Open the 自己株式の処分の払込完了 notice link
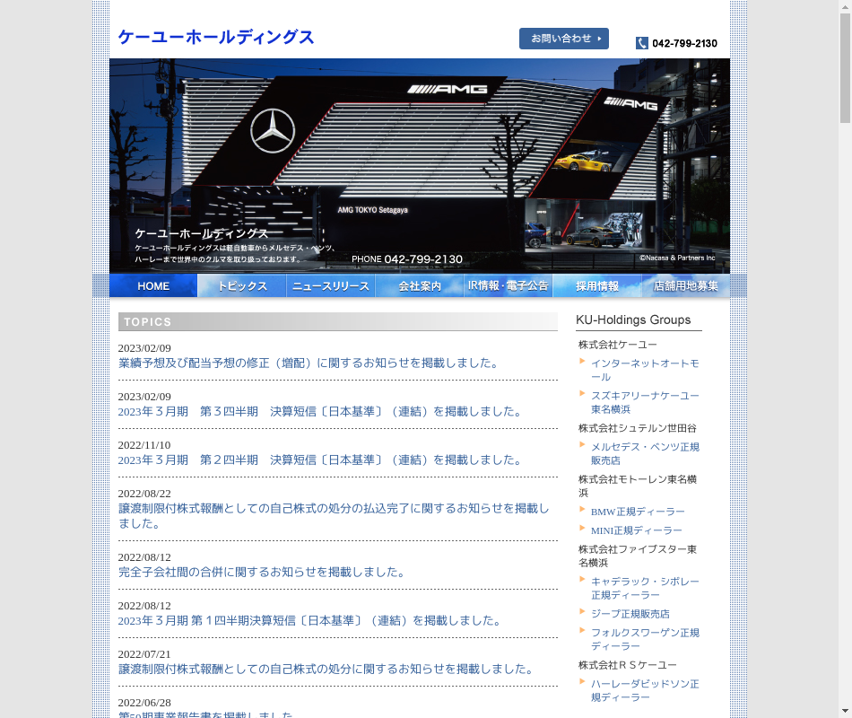 pos(335,516)
